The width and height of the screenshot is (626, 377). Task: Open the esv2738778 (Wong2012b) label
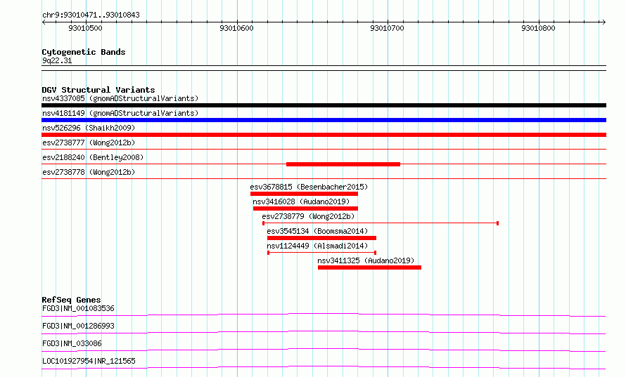pos(89,172)
